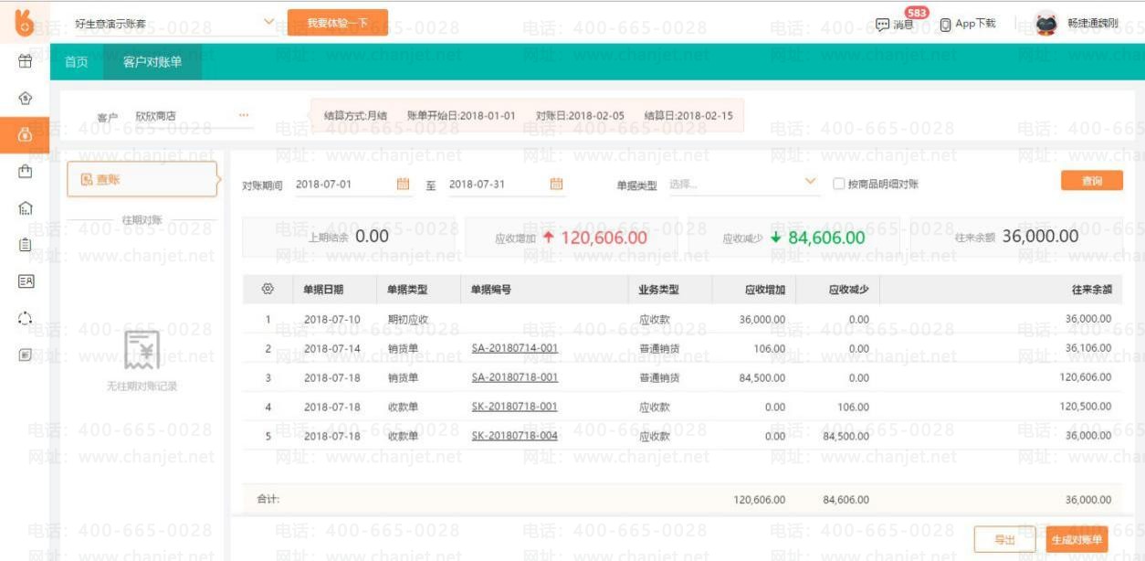Click the orange Chanjet logo icon
This screenshot has width=1145, height=561.
25,22
